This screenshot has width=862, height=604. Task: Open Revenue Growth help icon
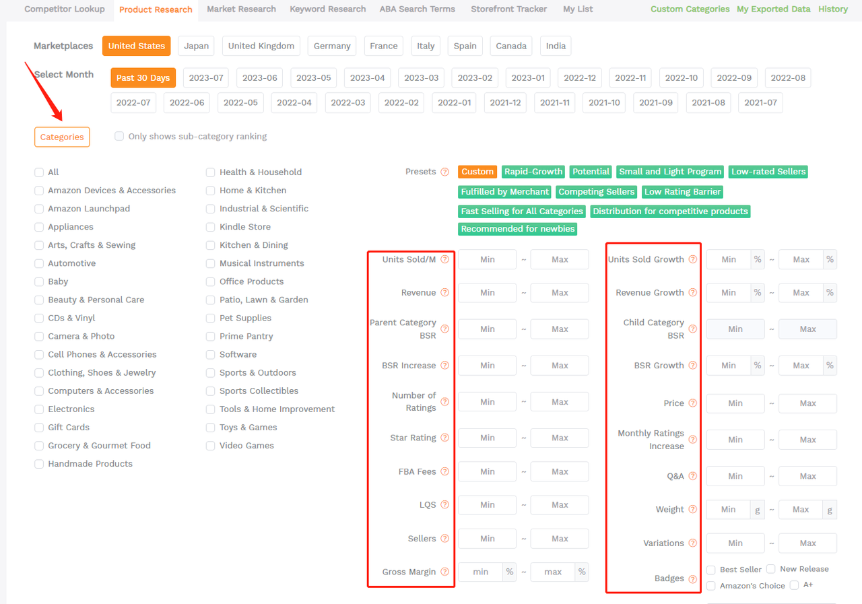pyautogui.click(x=692, y=293)
